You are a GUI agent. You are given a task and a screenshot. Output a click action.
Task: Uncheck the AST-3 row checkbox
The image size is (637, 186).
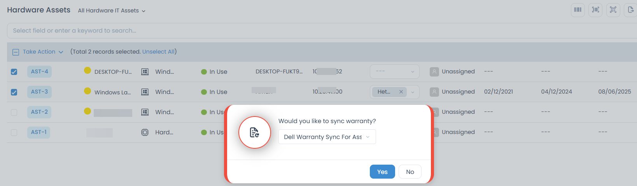click(14, 92)
